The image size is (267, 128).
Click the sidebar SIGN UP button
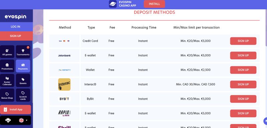coord(15,36)
